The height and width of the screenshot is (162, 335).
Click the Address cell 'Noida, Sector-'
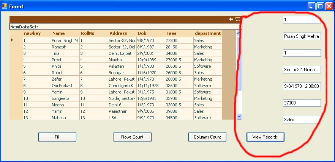click(122, 98)
